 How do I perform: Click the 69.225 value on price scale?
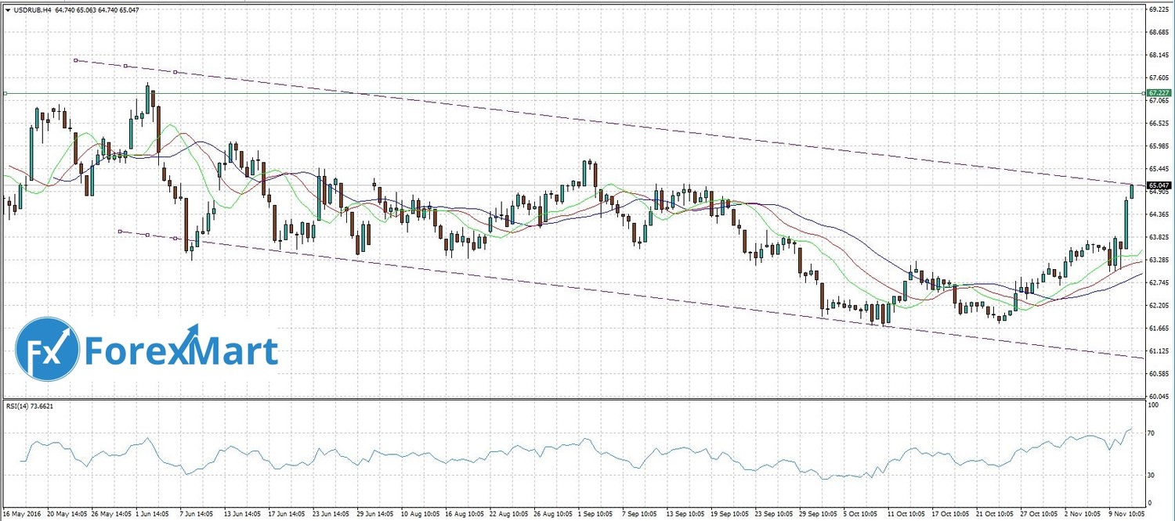point(1158,9)
